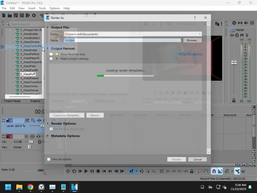The image size is (257, 193).
Task: Click the Play transport button
Action: [x=86, y=171]
